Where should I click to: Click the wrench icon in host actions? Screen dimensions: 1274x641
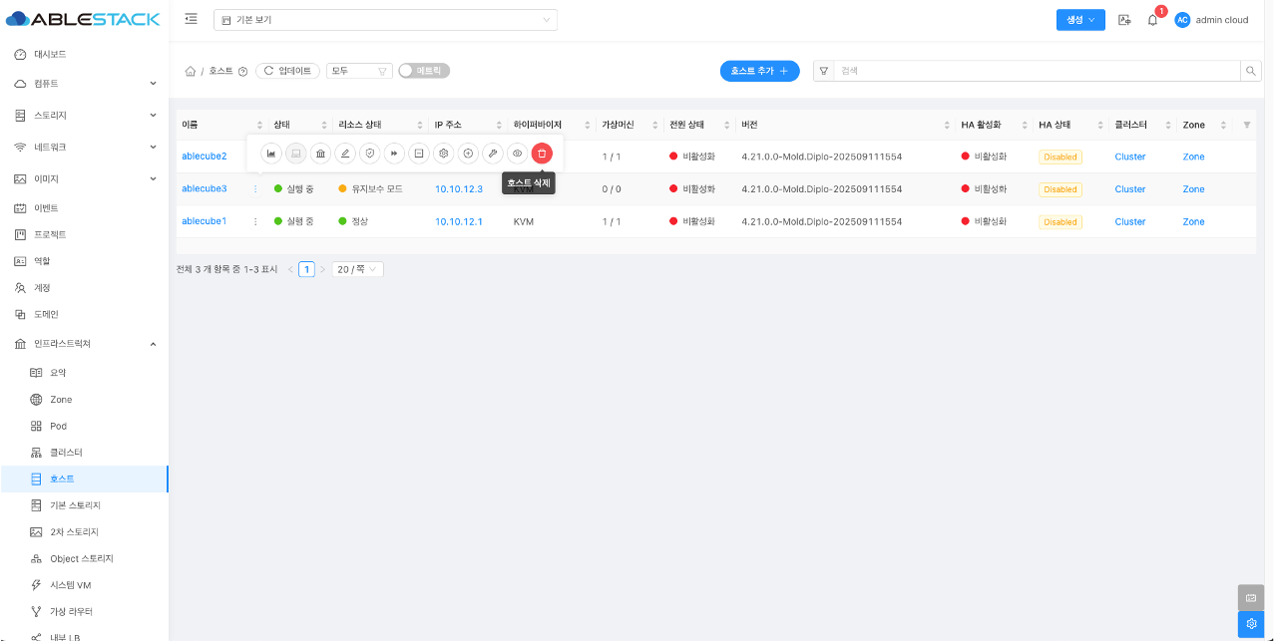pos(492,154)
